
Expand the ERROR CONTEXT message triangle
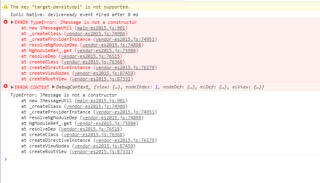click(12, 87)
